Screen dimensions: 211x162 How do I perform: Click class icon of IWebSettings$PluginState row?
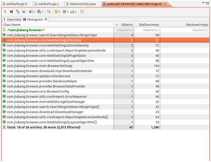coord(4,55)
